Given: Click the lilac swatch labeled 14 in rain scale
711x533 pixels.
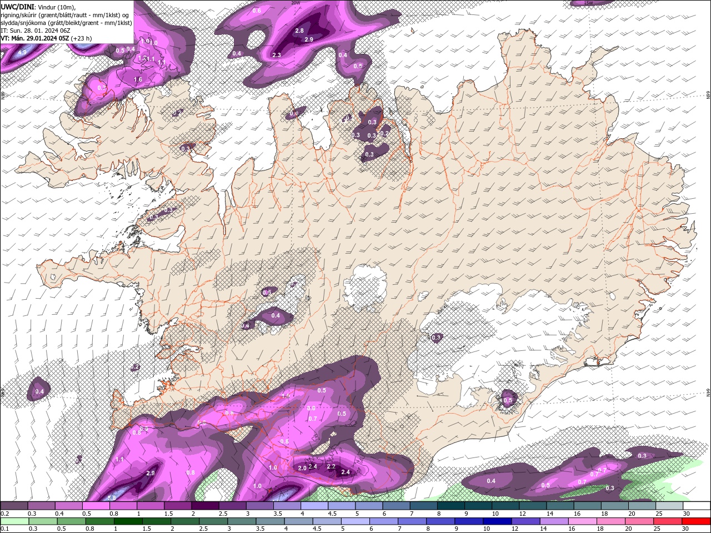Looking at the screenshot, I should 554,521.
